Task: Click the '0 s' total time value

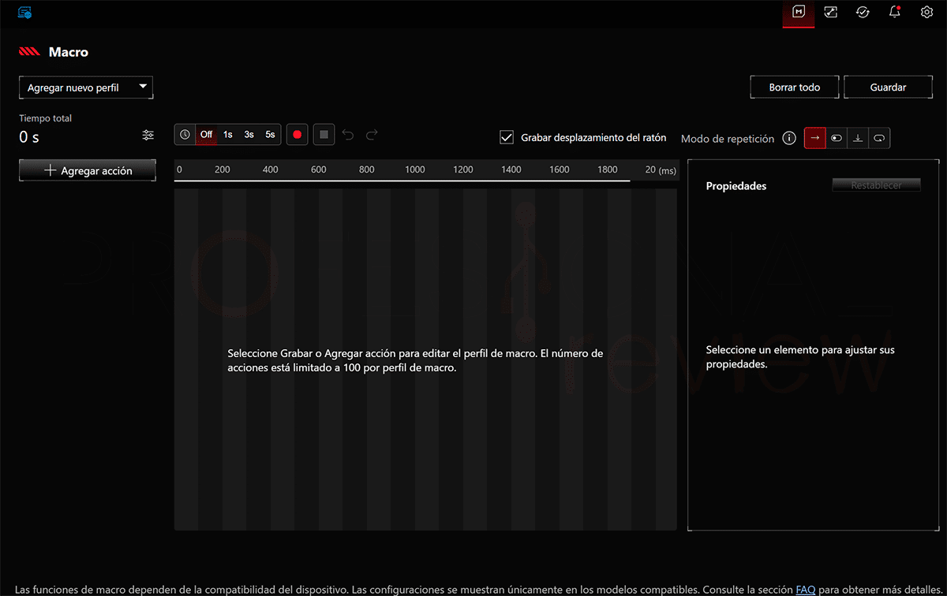Action: (29, 136)
